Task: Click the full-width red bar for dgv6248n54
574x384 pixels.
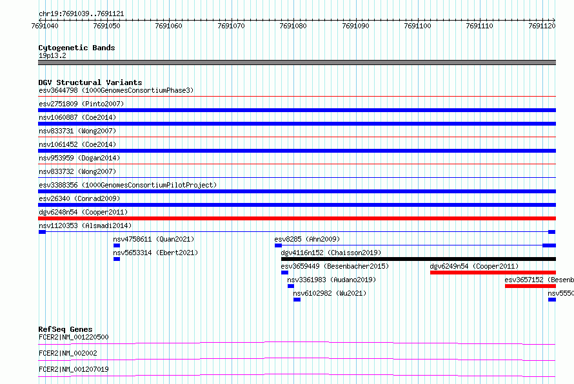Action: [x=297, y=218]
